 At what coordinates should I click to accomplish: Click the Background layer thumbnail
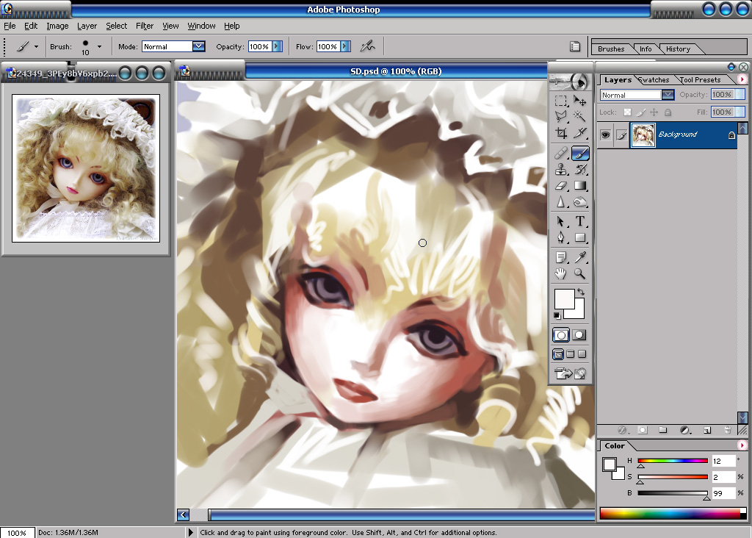(643, 134)
